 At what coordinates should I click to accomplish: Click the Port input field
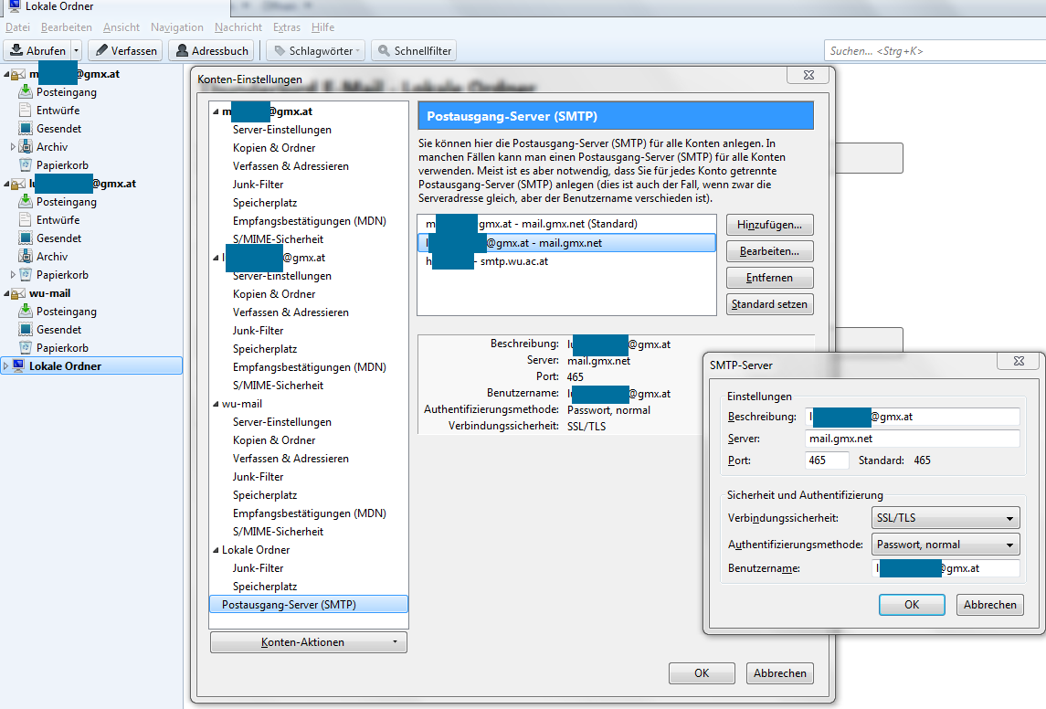(x=827, y=460)
